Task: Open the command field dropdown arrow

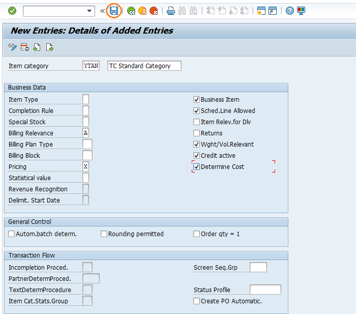Action: [90, 11]
